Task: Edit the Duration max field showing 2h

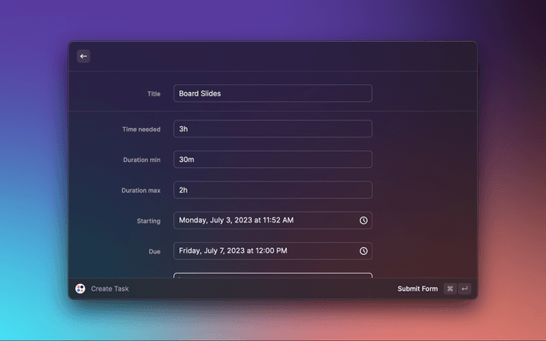Action: [272, 190]
